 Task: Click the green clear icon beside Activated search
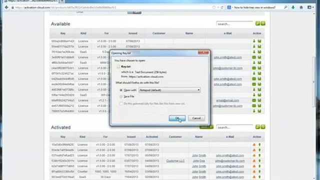[263, 127]
